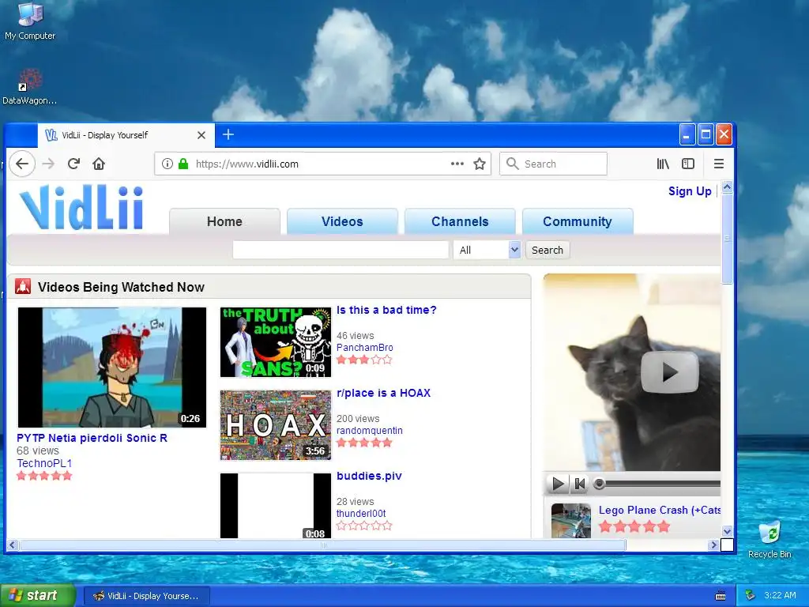Click horizontal scrollbar left arrow

(13, 545)
